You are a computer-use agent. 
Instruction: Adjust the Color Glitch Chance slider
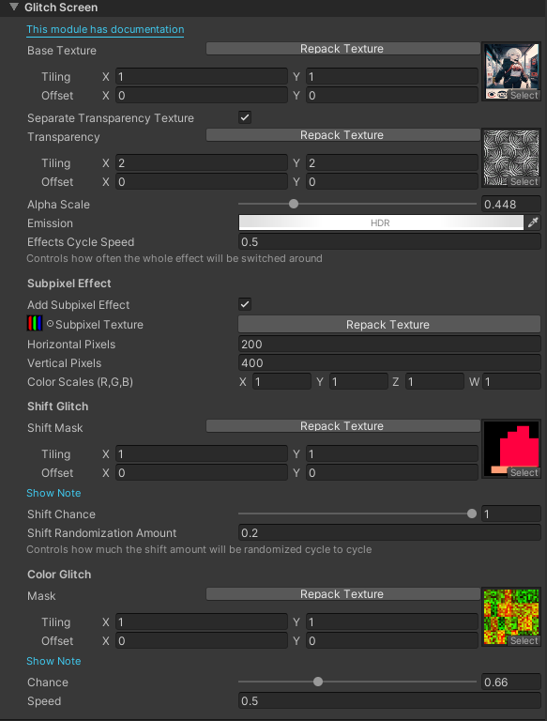point(357,682)
